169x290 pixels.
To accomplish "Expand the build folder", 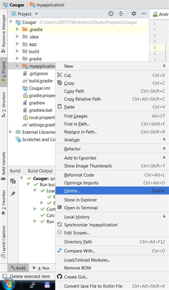I will click(17, 51).
